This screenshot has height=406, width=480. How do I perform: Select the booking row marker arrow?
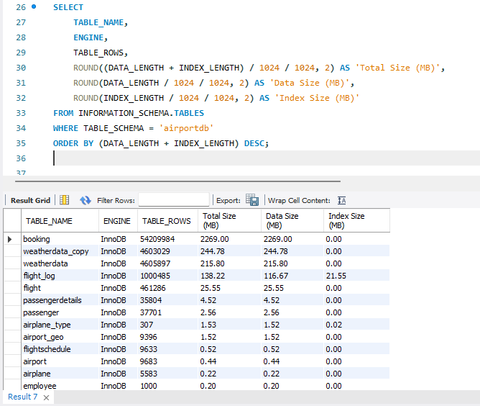coord(10,239)
